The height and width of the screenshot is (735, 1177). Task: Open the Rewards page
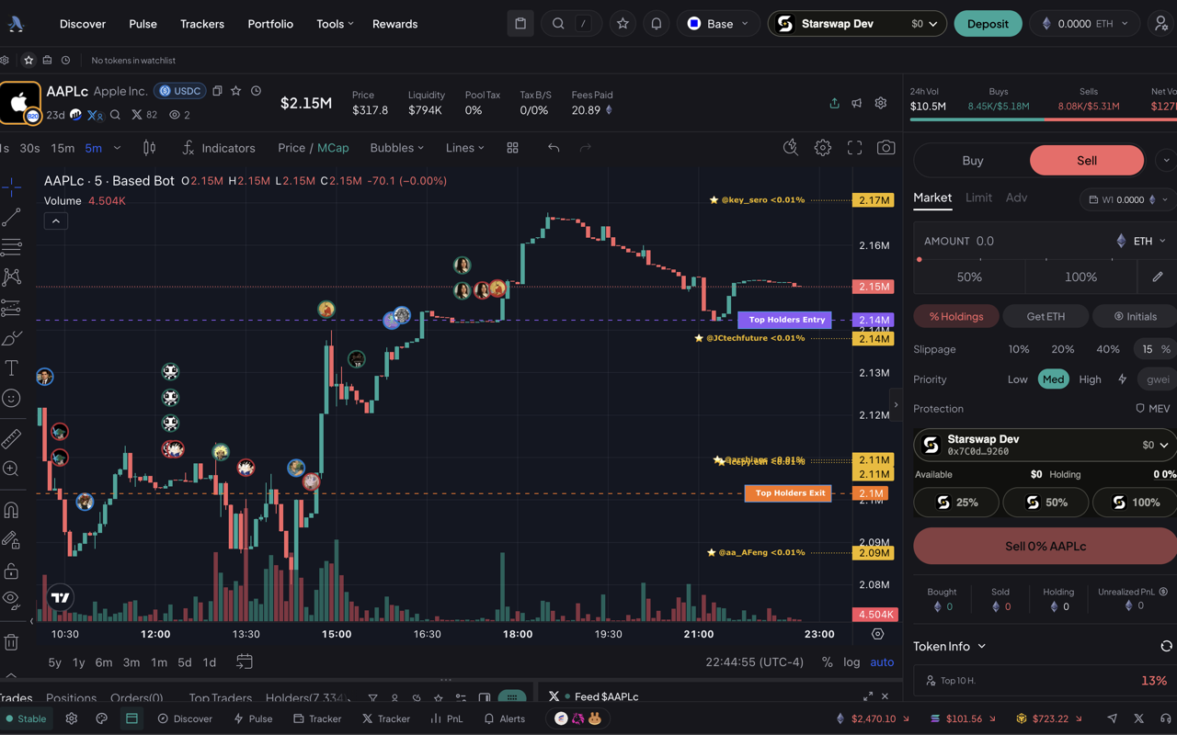[394, 24]
